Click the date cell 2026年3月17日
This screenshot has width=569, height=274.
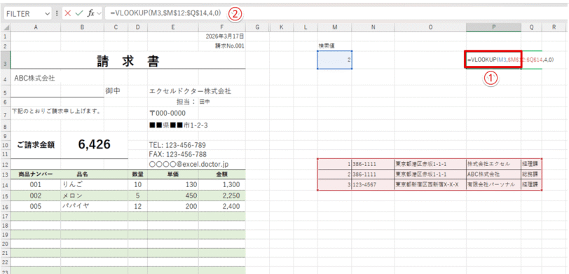point(221,36)
